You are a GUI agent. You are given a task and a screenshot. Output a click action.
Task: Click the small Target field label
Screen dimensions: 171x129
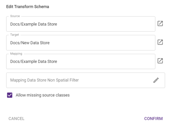click(x=15, y=35)
